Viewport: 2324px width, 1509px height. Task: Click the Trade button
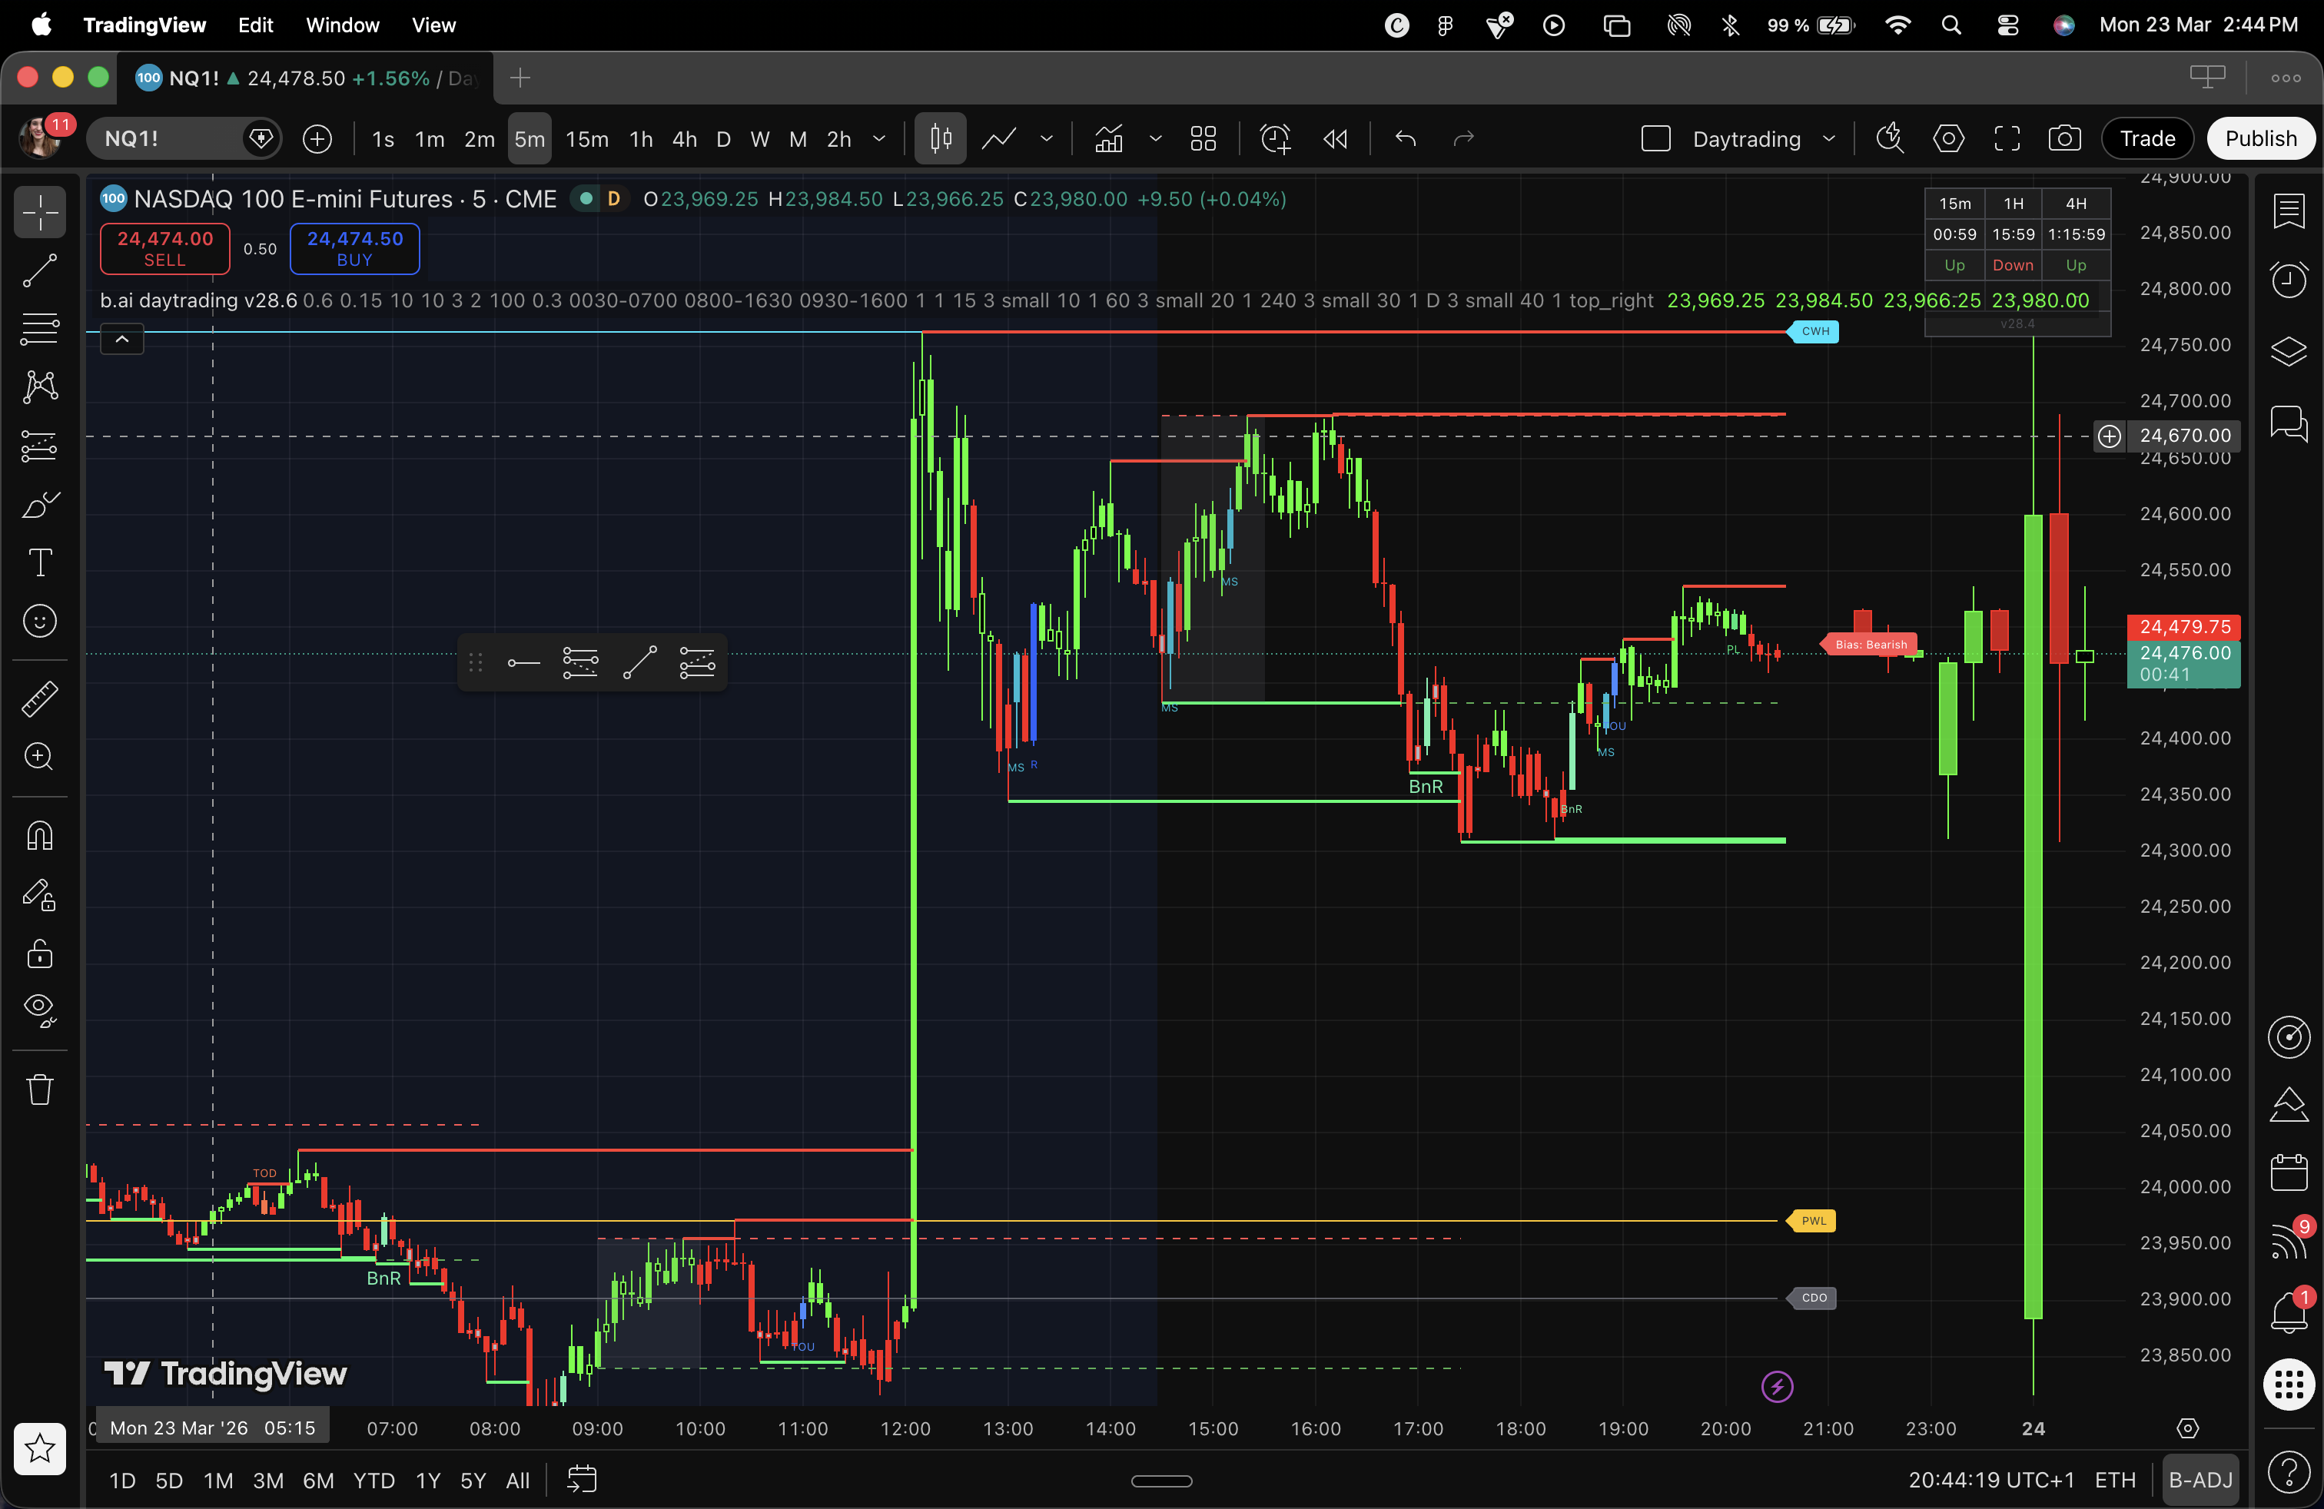2147,138
